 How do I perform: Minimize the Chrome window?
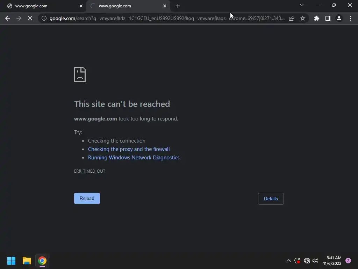tap(317, 5)
